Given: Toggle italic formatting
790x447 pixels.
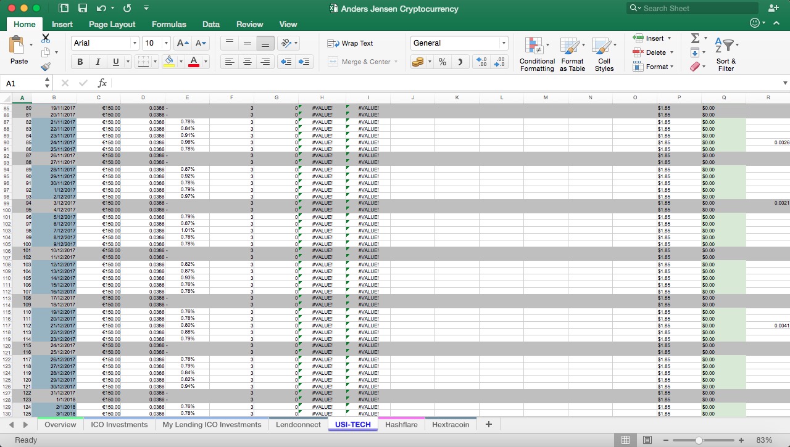Looking at the screenshot, I should coord(97,62).
